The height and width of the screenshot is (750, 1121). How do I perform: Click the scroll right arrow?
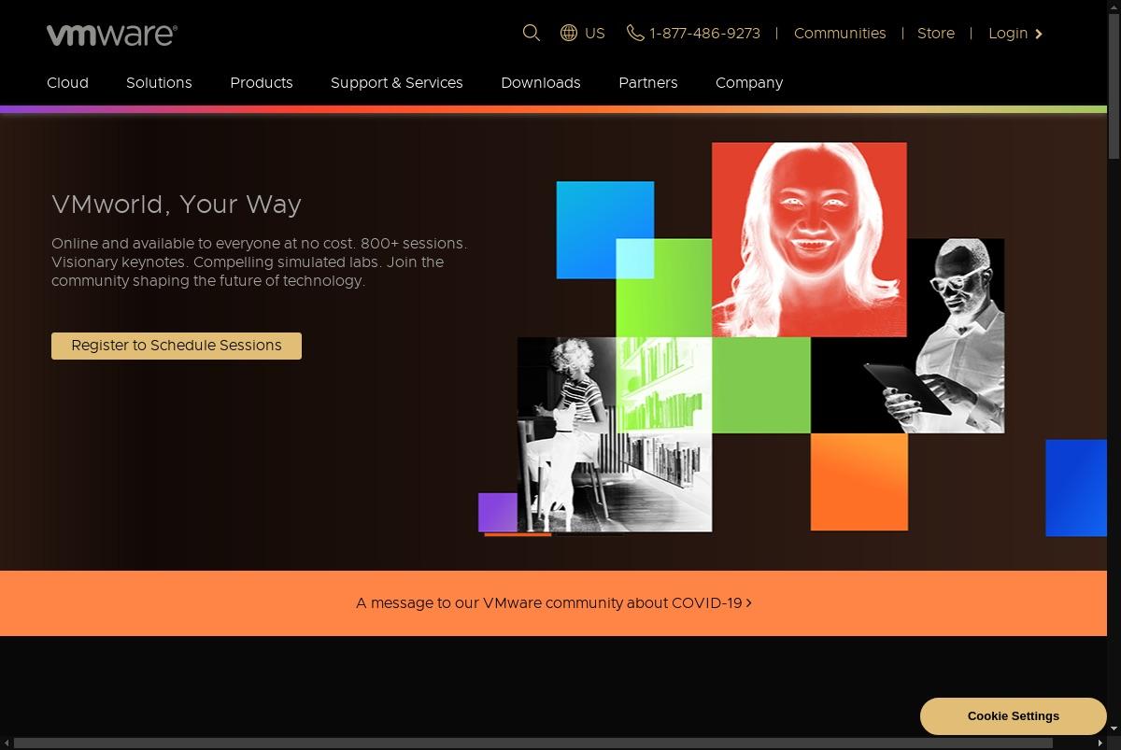[1100, 743]
